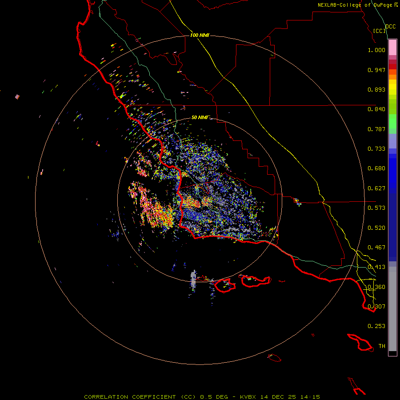Click the [CC] label near the color bar
Image resolution: width=400 pixels, height=400 pixels.
[x=380, y=31]
